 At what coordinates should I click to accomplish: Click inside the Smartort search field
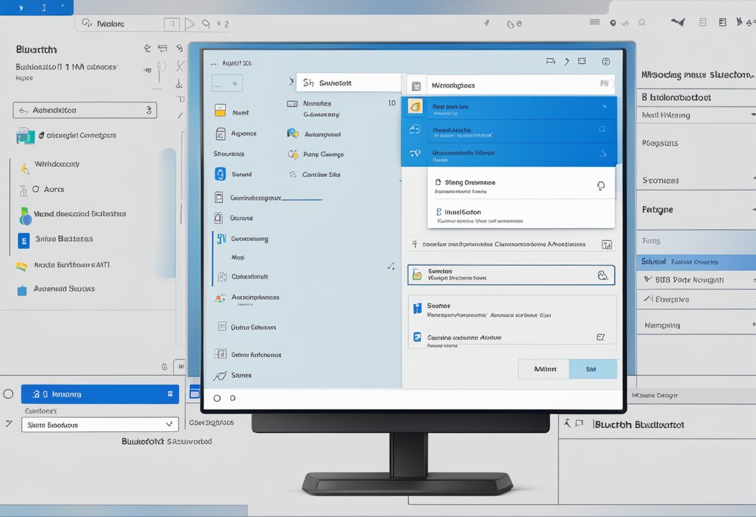(348, 82)
